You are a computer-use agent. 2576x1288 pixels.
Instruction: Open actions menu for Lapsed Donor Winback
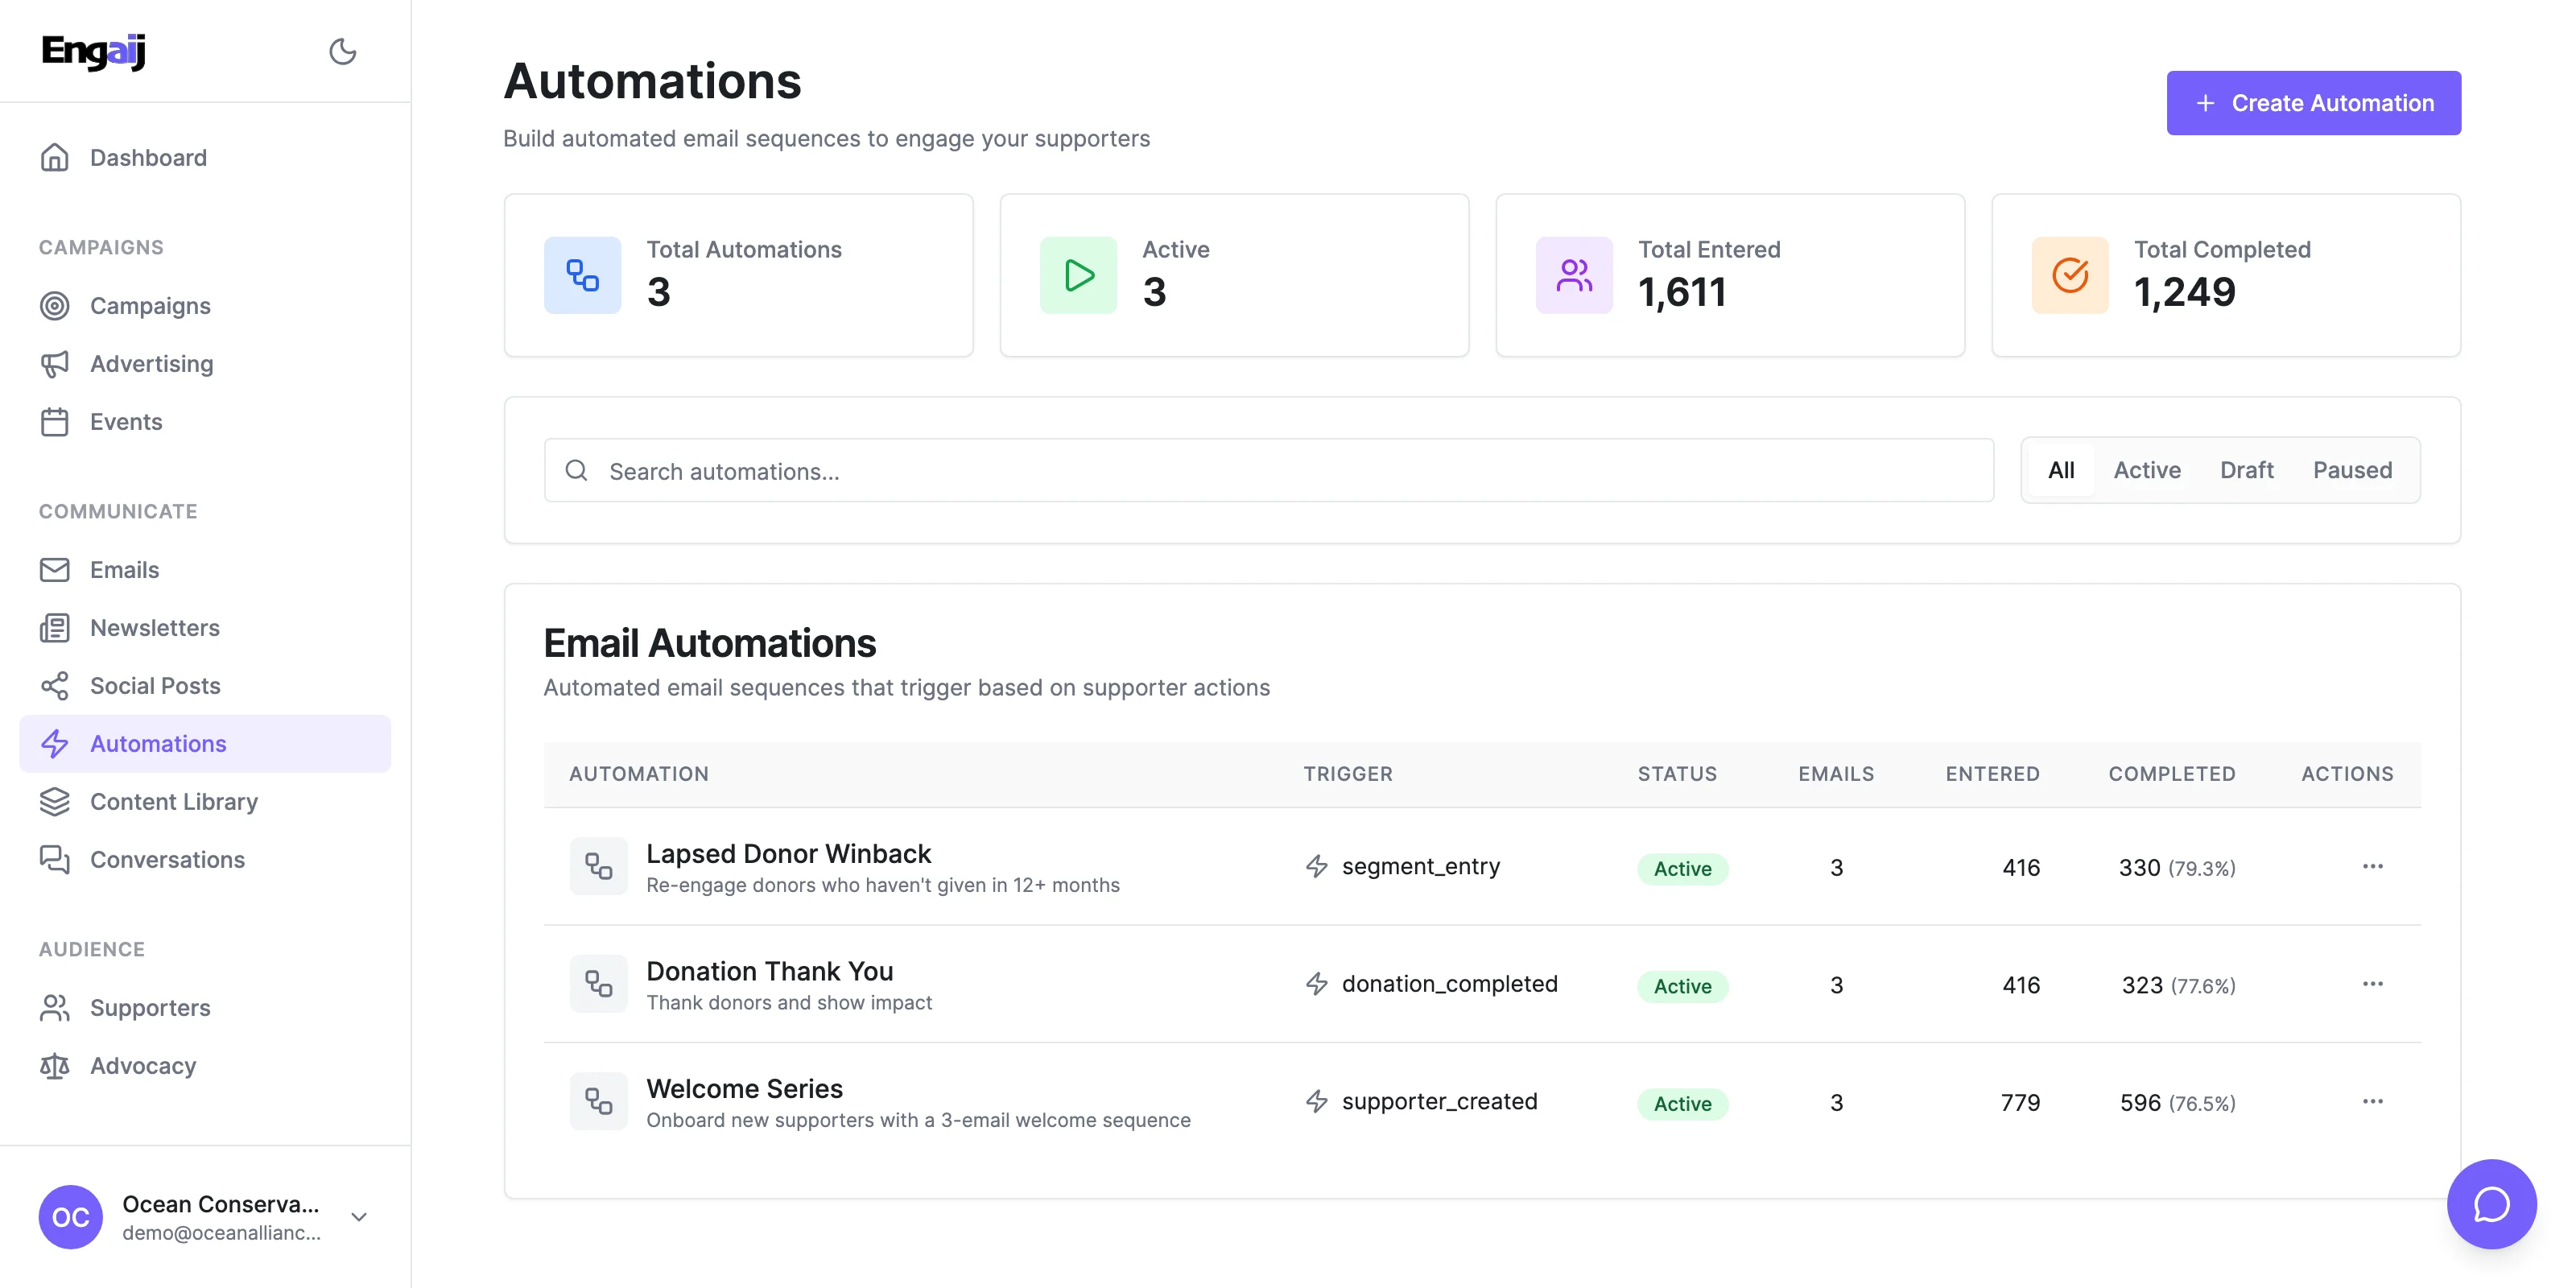point(2372,866)
